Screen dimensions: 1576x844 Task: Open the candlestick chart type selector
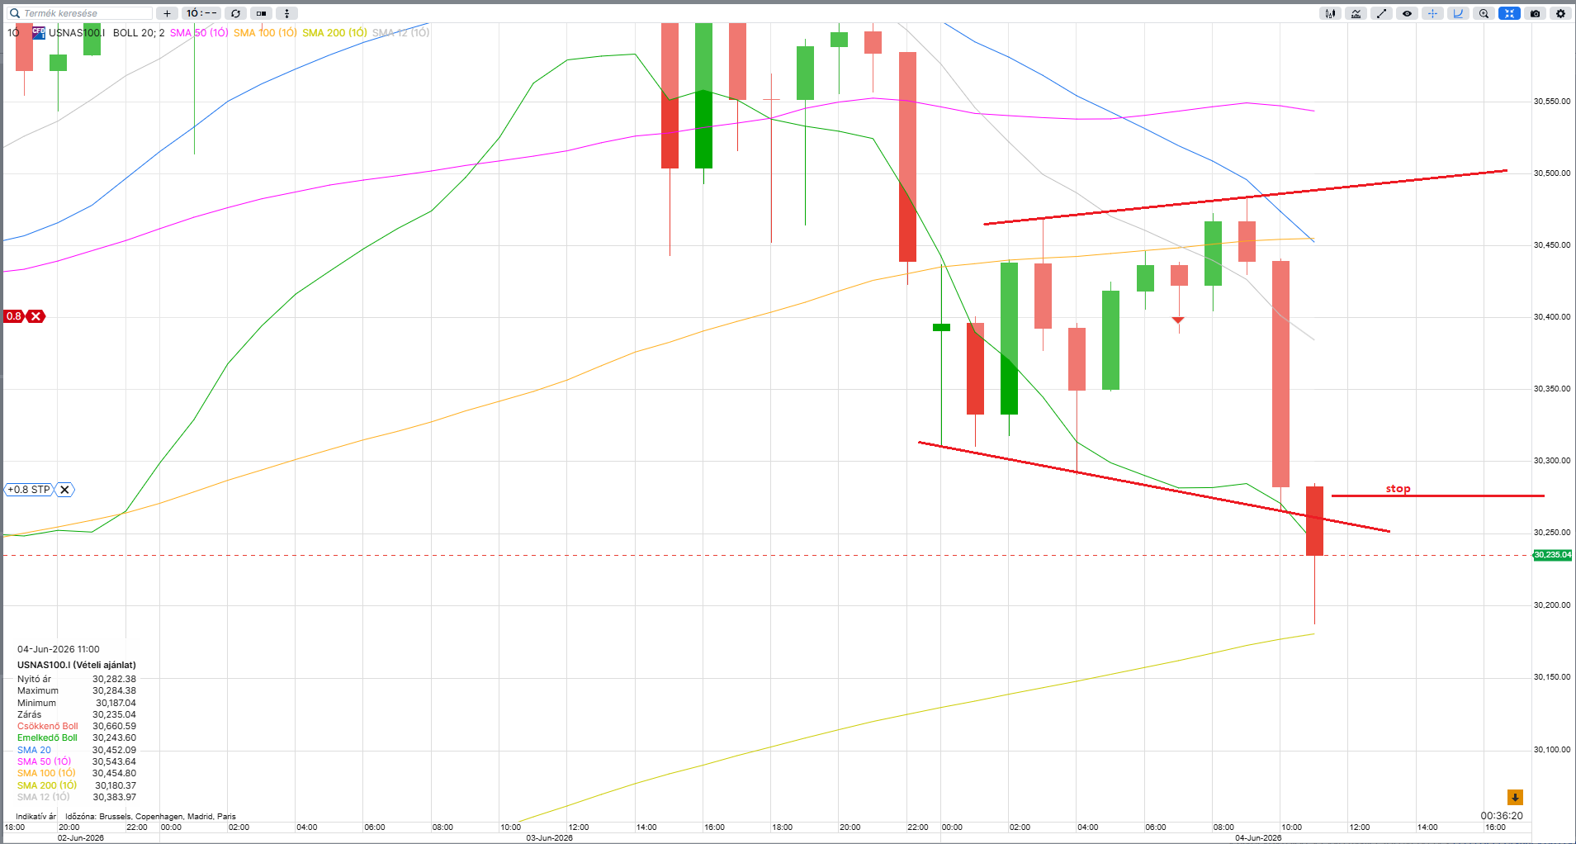[1330, 13]
